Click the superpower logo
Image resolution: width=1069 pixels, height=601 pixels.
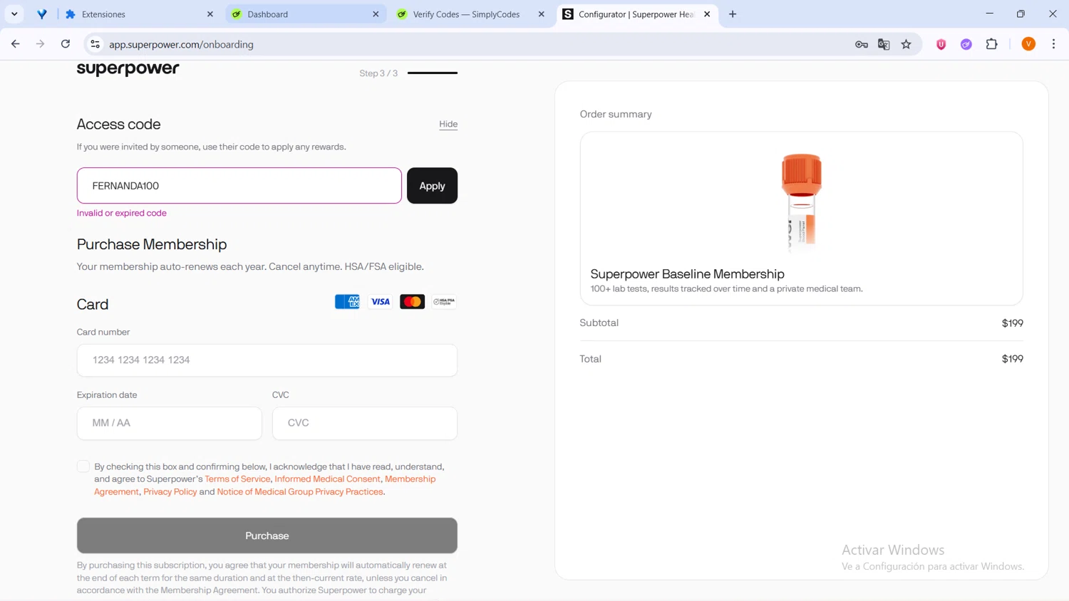coord(128,69)
